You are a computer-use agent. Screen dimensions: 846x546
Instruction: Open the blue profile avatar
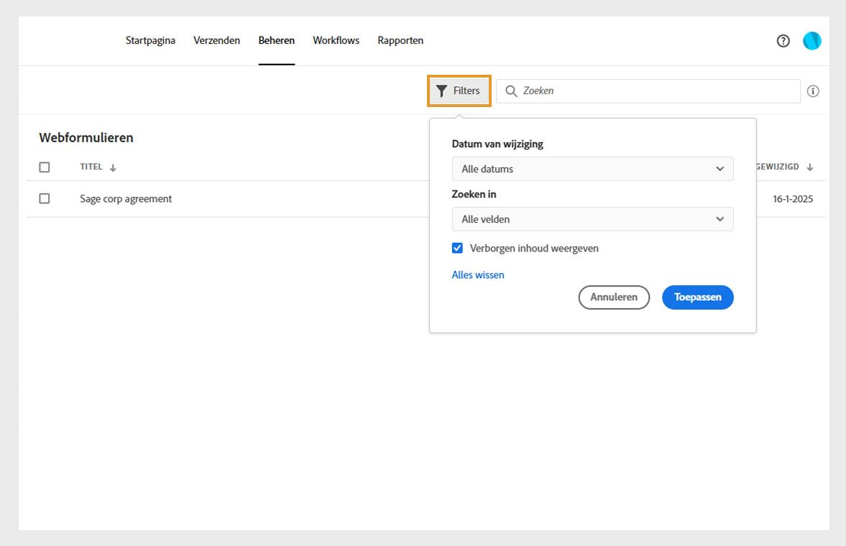[x=811, y=41]
